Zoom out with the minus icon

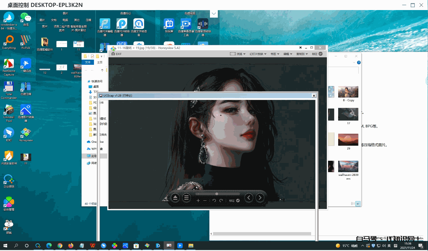click(205, 201)
